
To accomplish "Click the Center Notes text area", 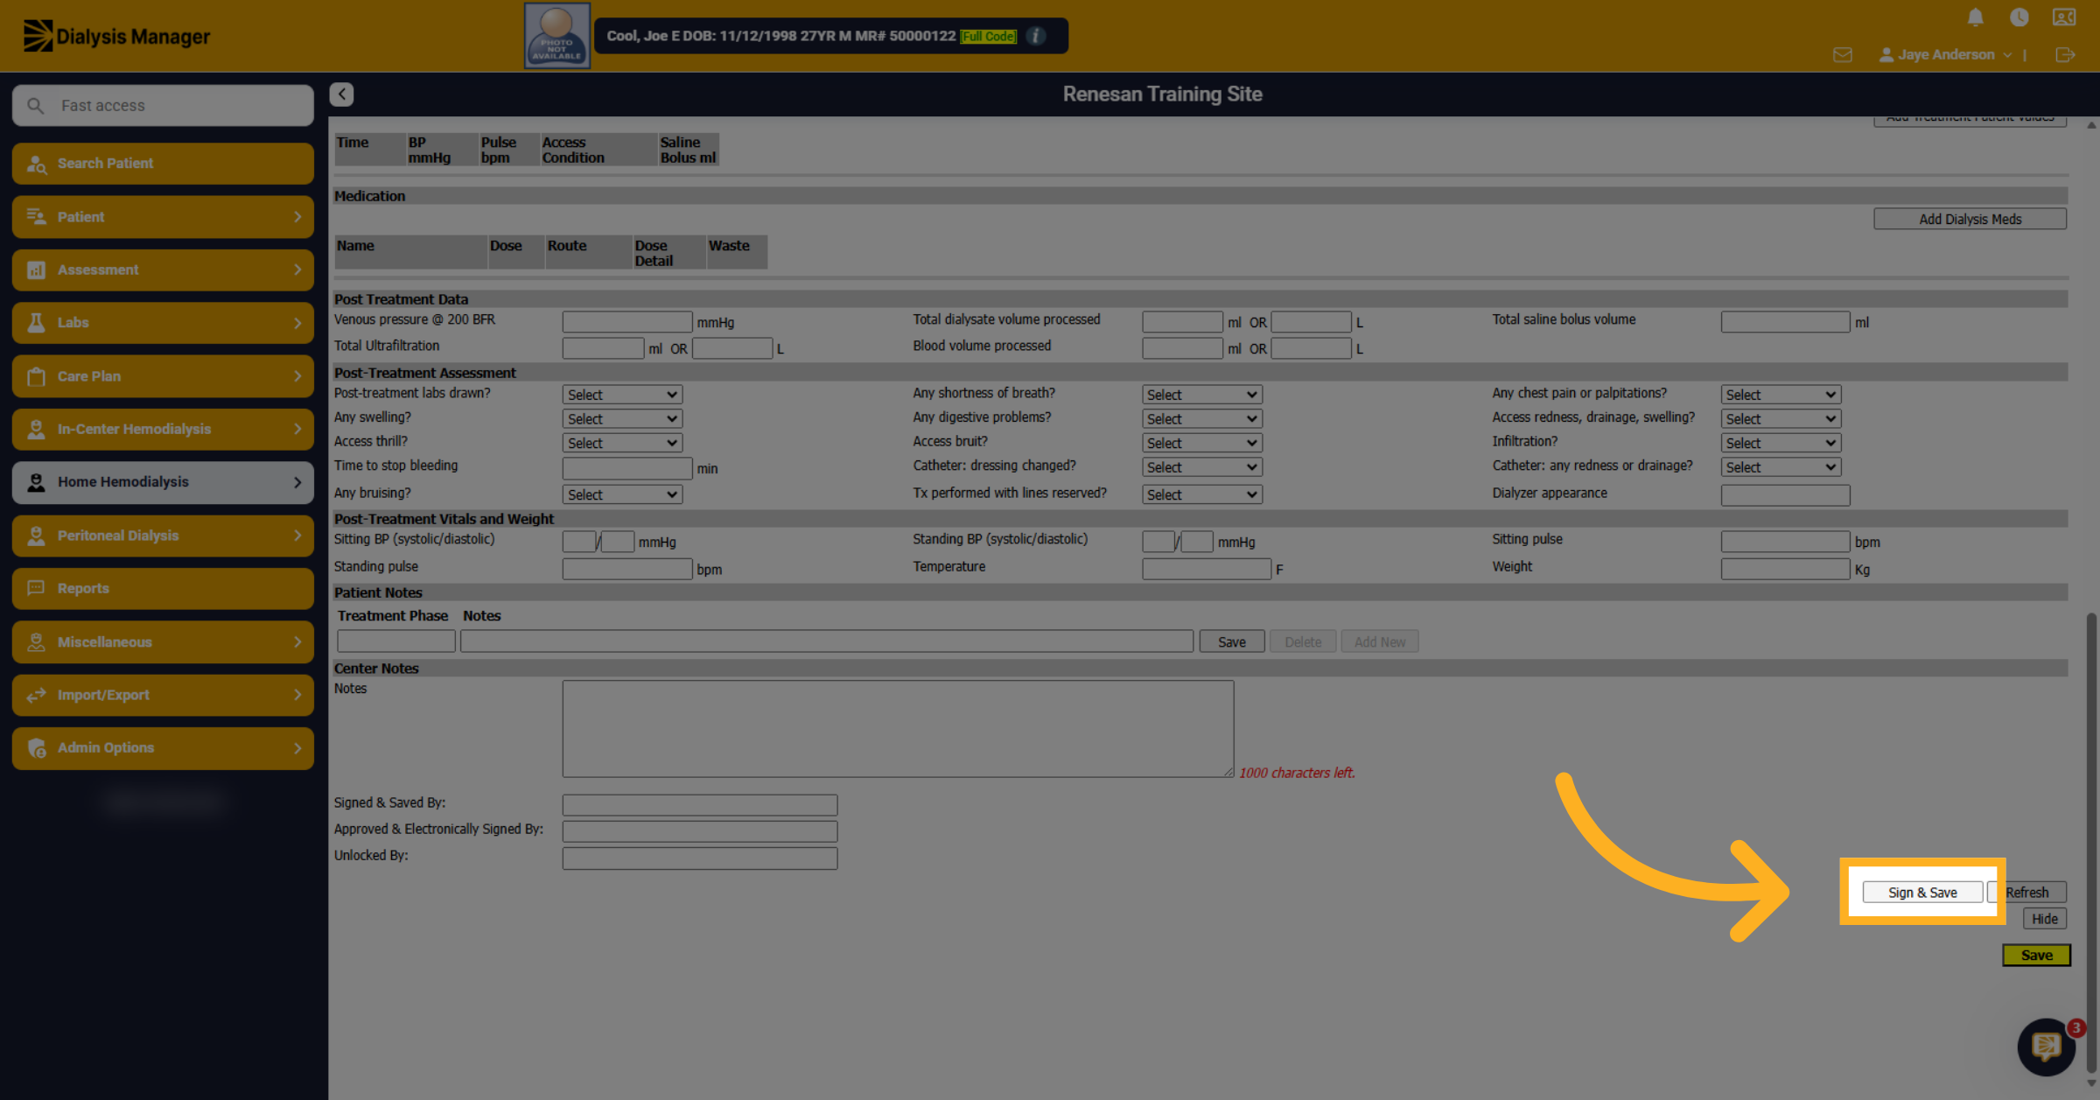I will (x=898, y=729).
